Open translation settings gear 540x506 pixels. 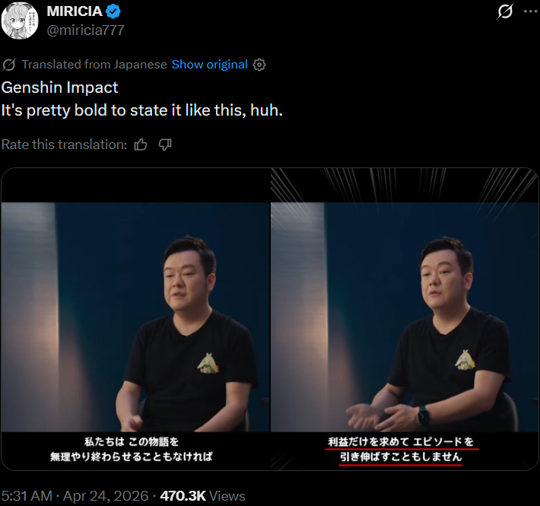tap(259, 65)
